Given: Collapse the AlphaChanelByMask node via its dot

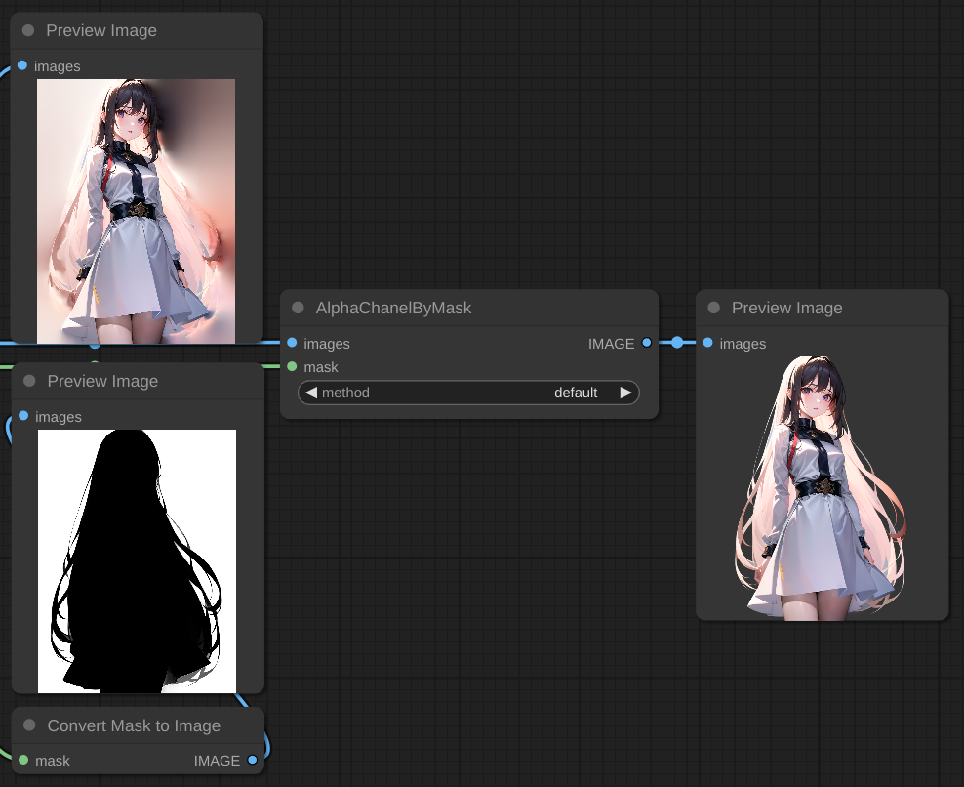Looking at the screenshot, I should (298, 308).
